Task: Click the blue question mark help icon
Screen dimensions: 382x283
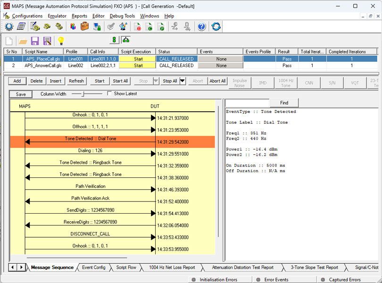Action: tap(201, 26)
